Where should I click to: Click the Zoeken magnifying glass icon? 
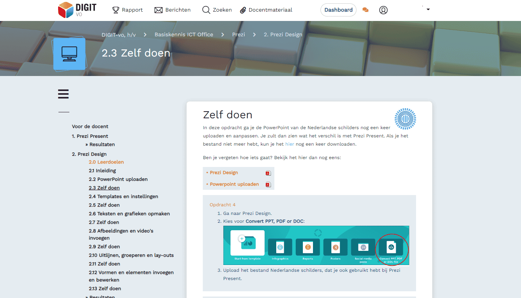pyautogui.click(x=206, y=10)
